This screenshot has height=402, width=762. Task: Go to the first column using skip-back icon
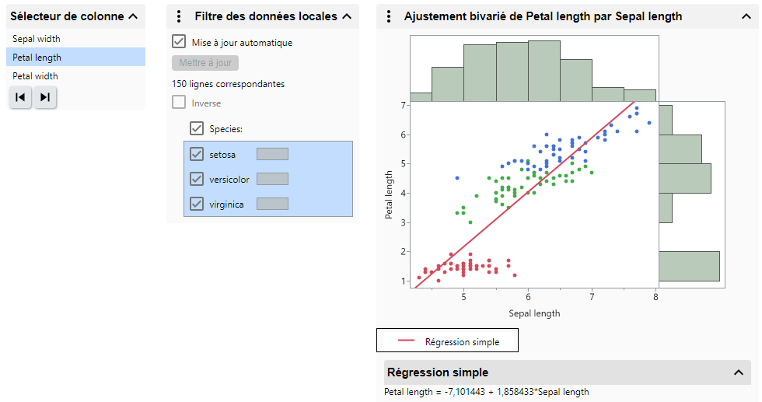tap(20, 97)
